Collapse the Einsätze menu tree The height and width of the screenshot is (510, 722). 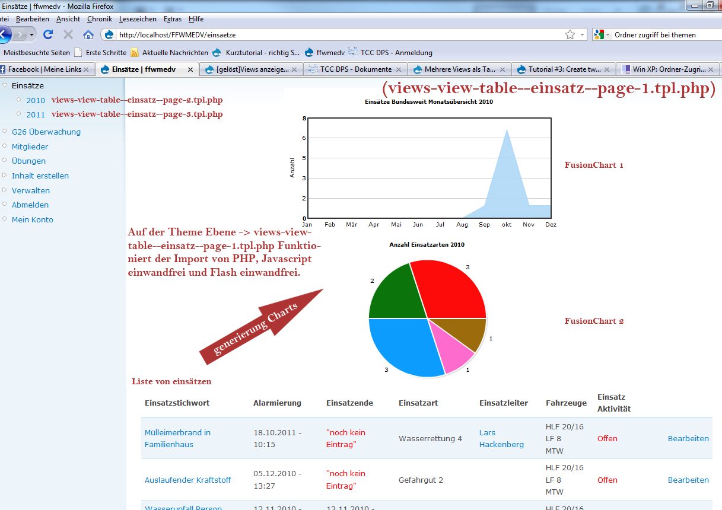coord(5,85)
